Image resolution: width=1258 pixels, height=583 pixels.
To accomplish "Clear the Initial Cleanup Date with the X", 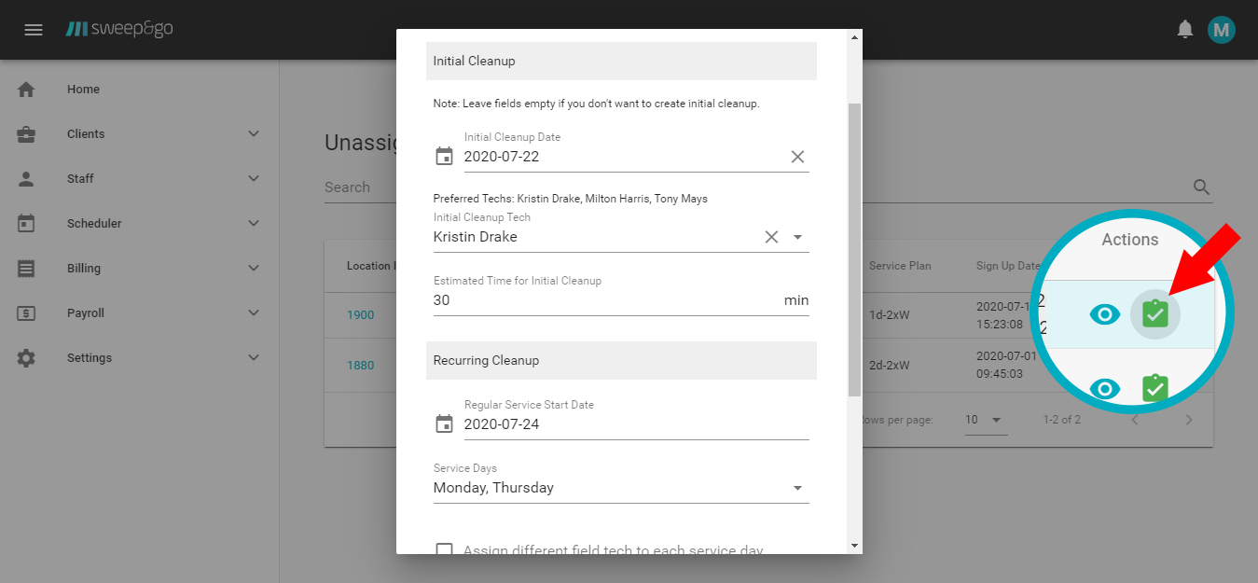I will (797, 156).
